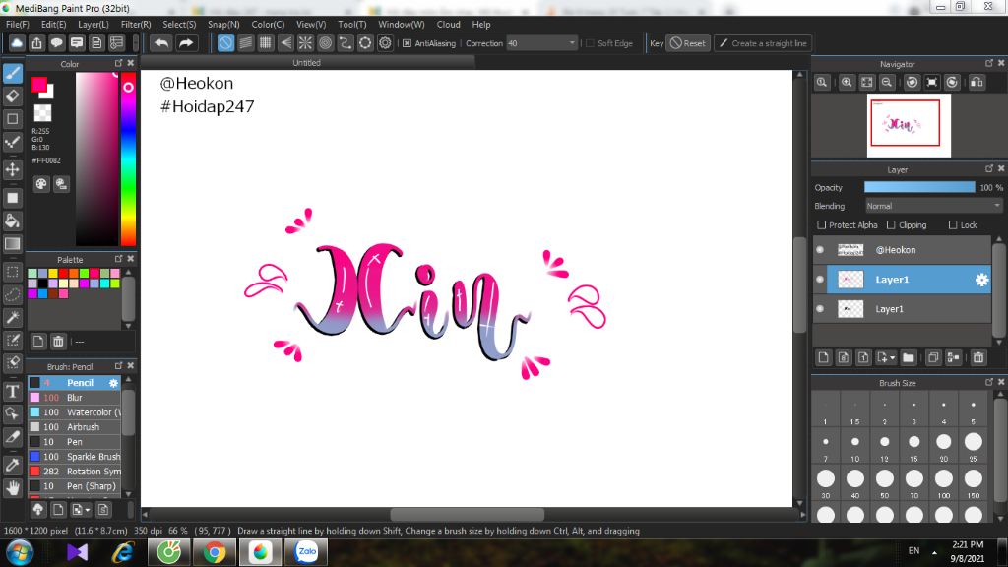This screenshot has height=567, width=1008.
Task: Open the Layer menu
Action: pos(94,25)
